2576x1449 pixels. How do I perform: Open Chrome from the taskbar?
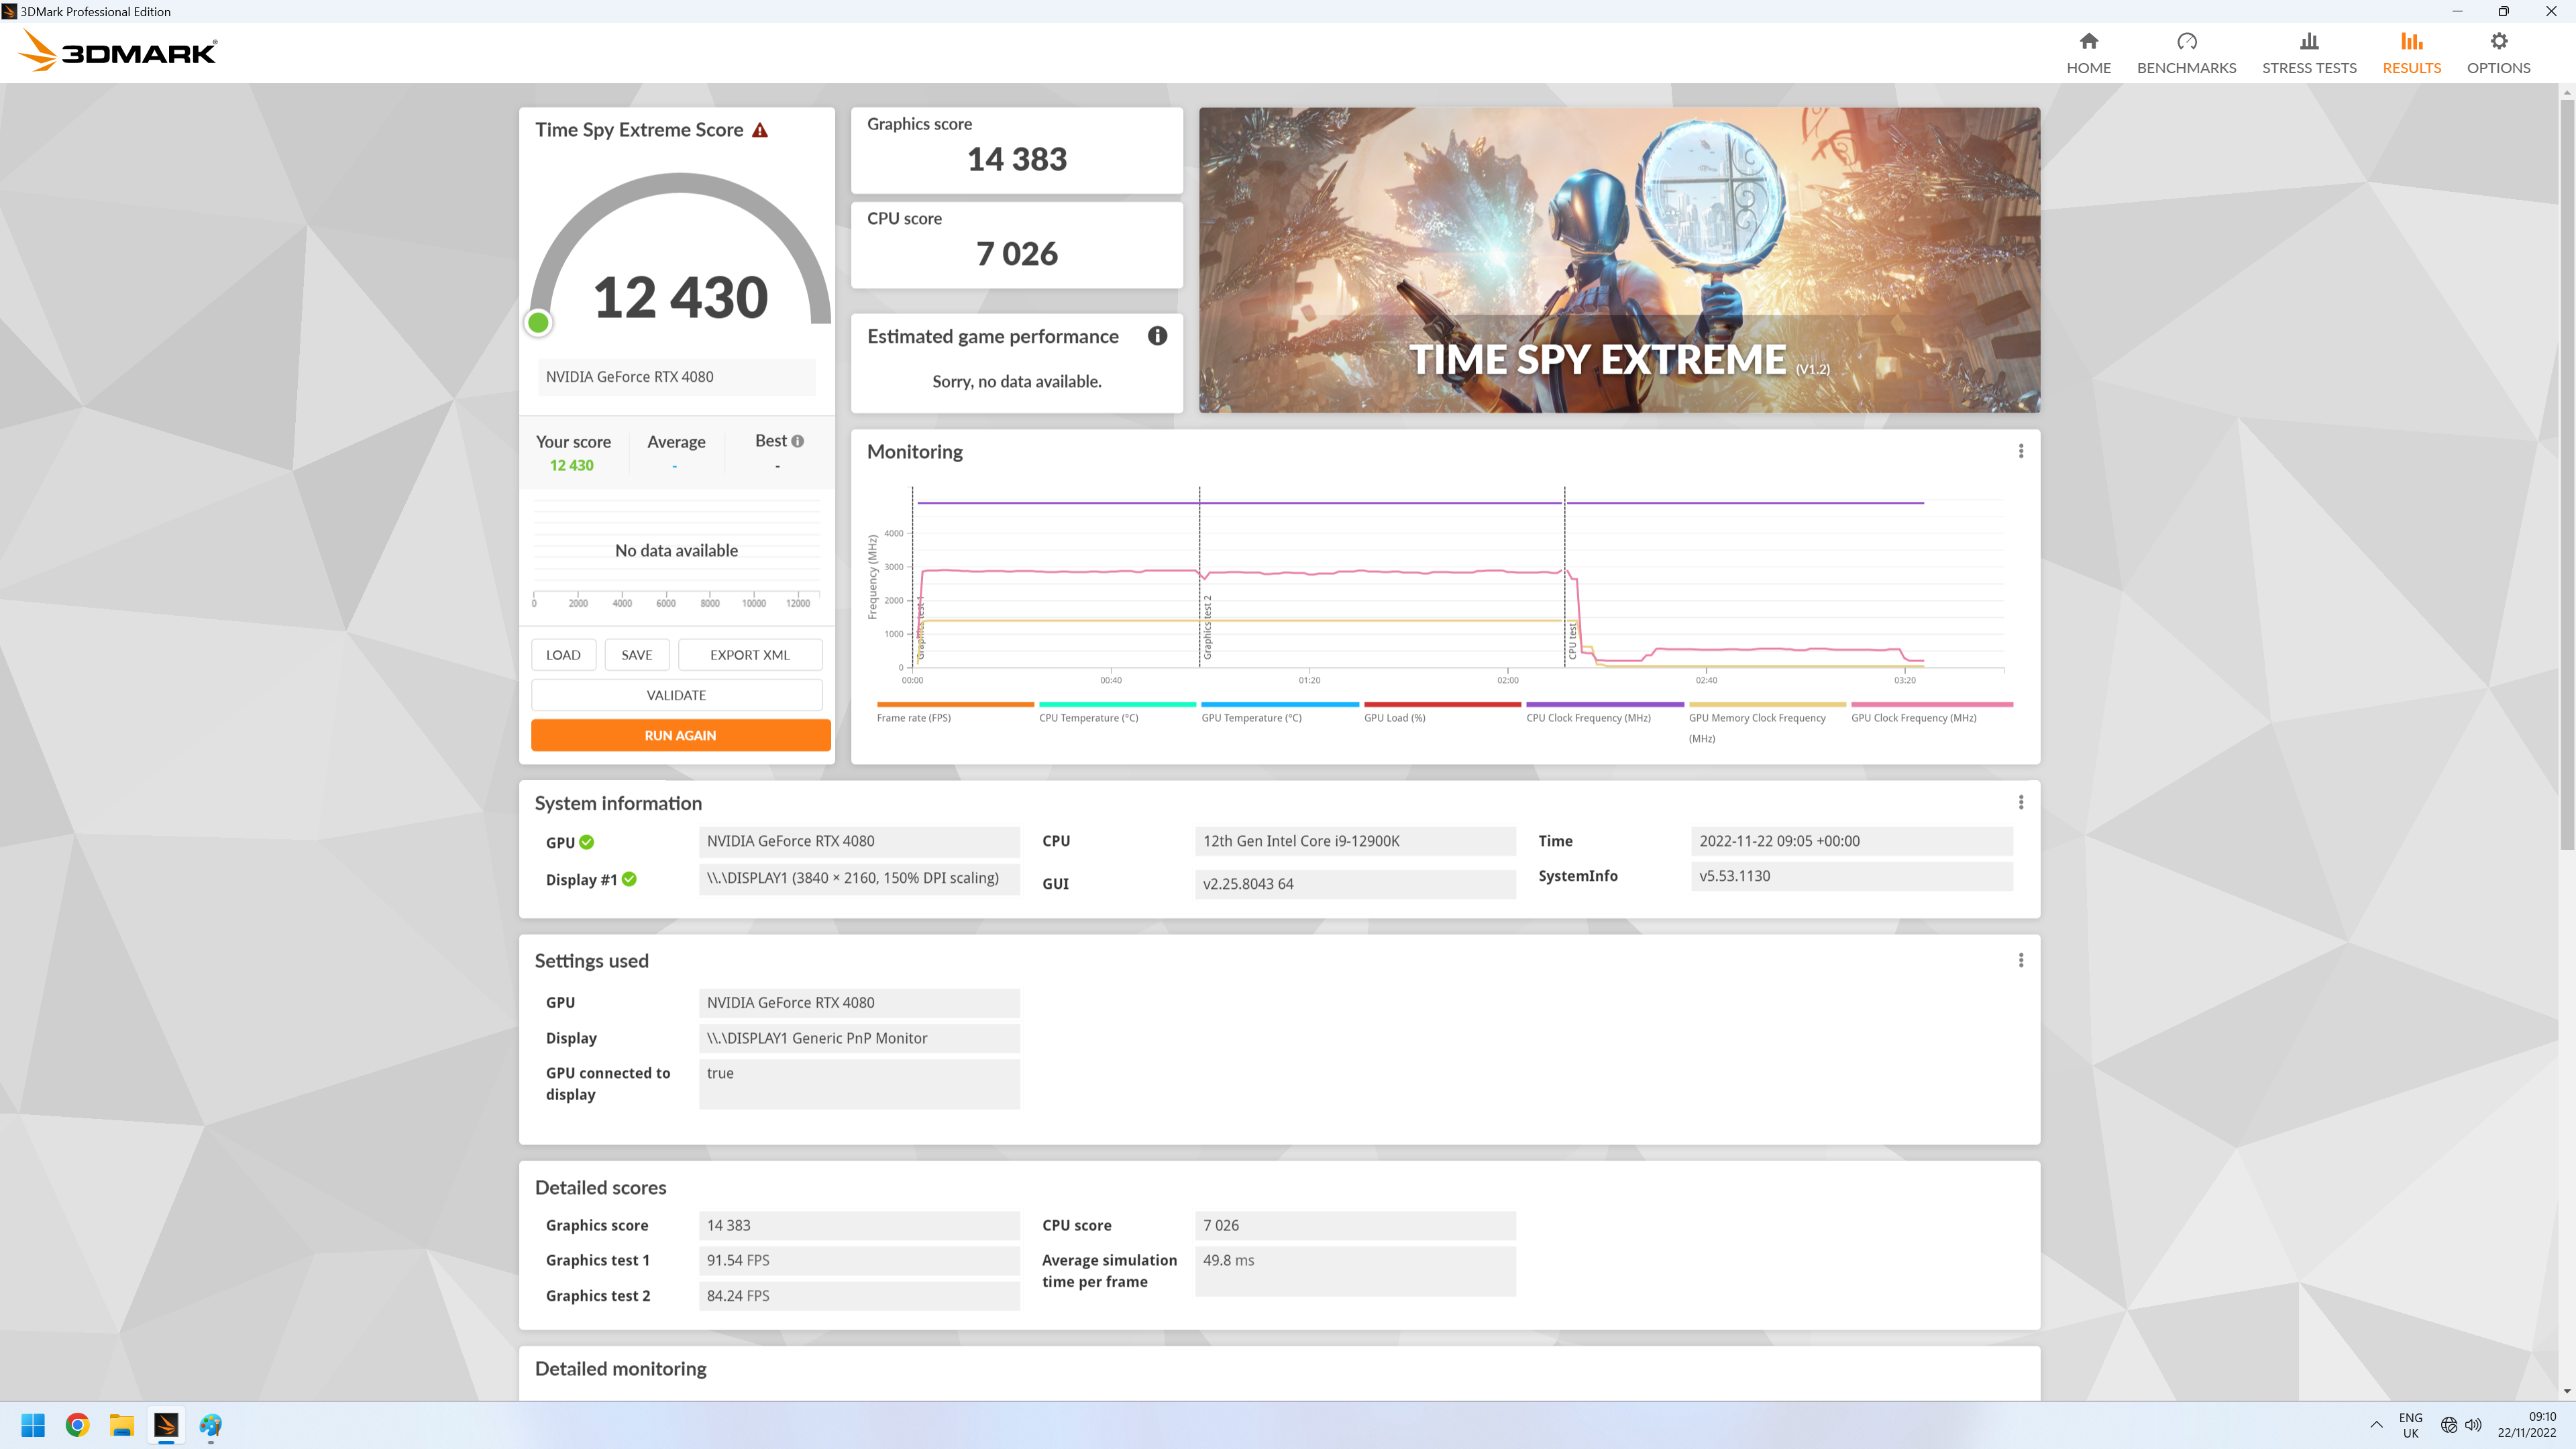[77, 1425]
